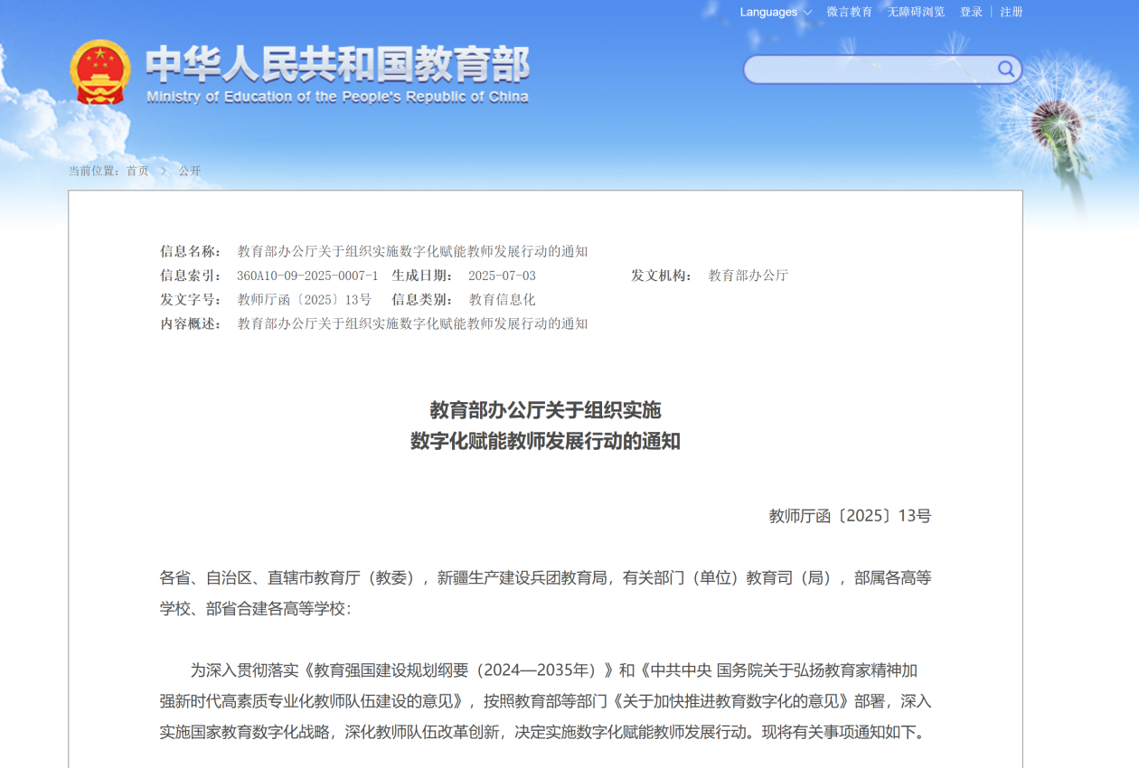This screenshot has height=768, width=1139.
Task: Click right-aligned document number 教师厅函〔2025〕13号
Action: point(850,516)
